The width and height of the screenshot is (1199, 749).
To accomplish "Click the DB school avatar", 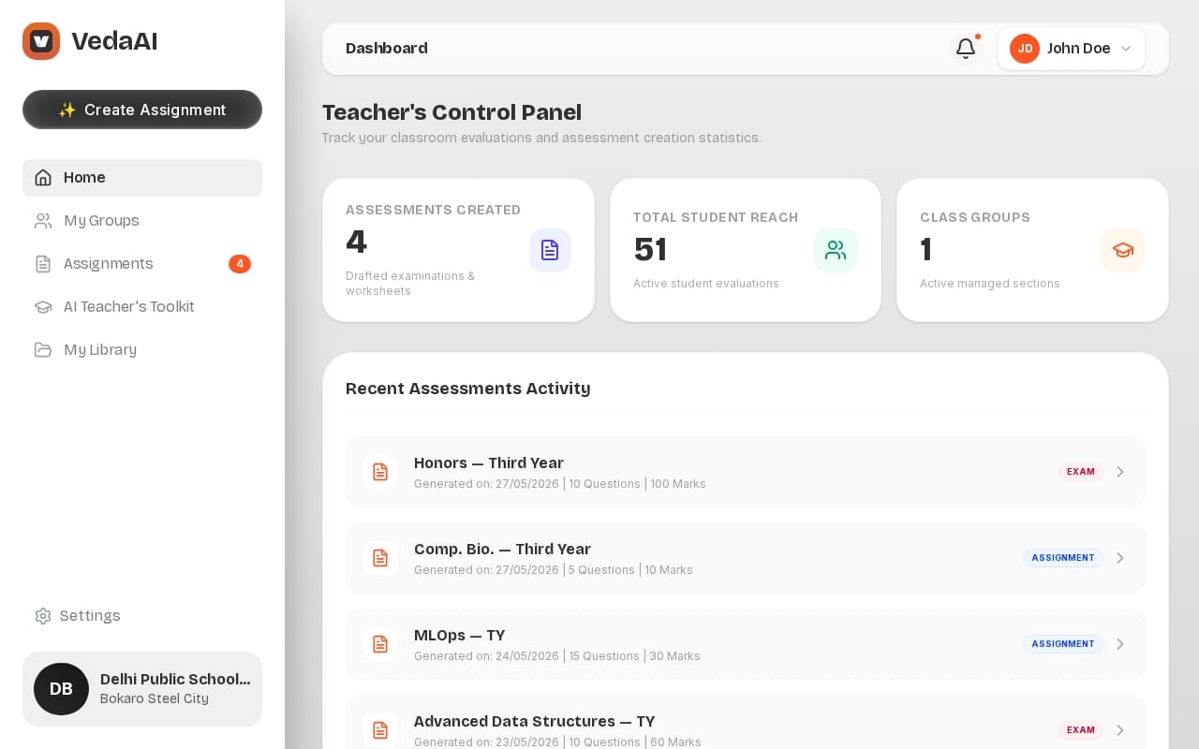I will click(x=61, y=689).
